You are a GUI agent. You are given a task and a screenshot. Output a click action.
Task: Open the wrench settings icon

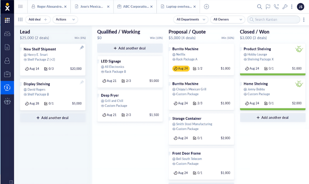coord(285,7)
